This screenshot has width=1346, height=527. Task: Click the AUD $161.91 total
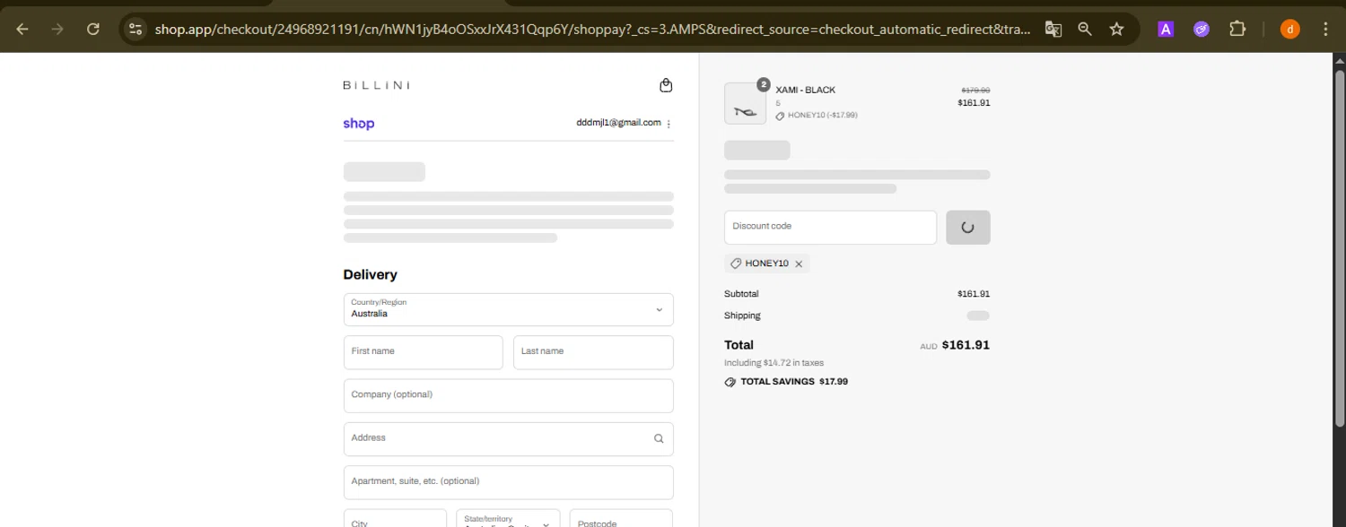955,345
